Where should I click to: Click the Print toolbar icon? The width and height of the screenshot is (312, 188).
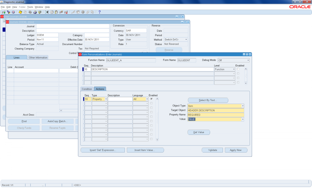click(x=35, y=12)
